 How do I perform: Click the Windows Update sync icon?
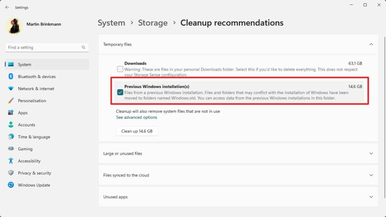[11, 185]
